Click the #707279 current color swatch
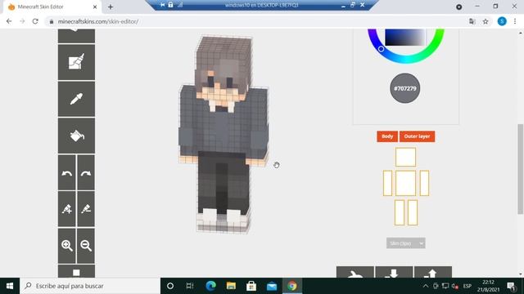Screen dimensions: 524x294 (405, 88)
